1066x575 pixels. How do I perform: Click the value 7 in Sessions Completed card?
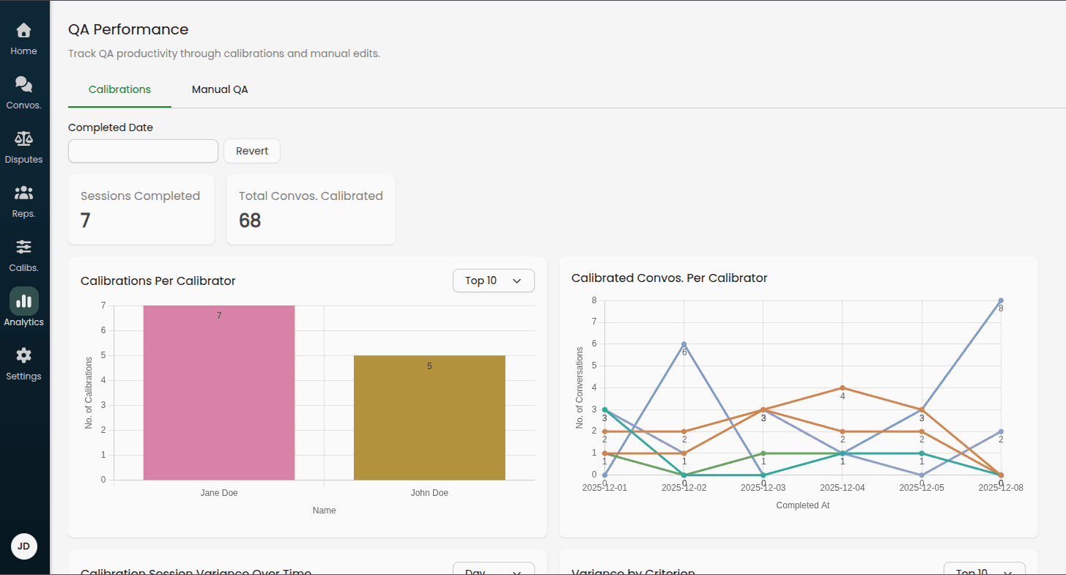tap(86, 220)
